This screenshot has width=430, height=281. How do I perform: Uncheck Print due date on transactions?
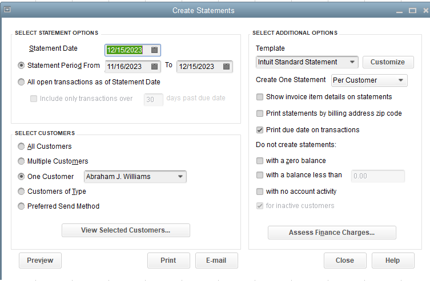pos(260,129)
